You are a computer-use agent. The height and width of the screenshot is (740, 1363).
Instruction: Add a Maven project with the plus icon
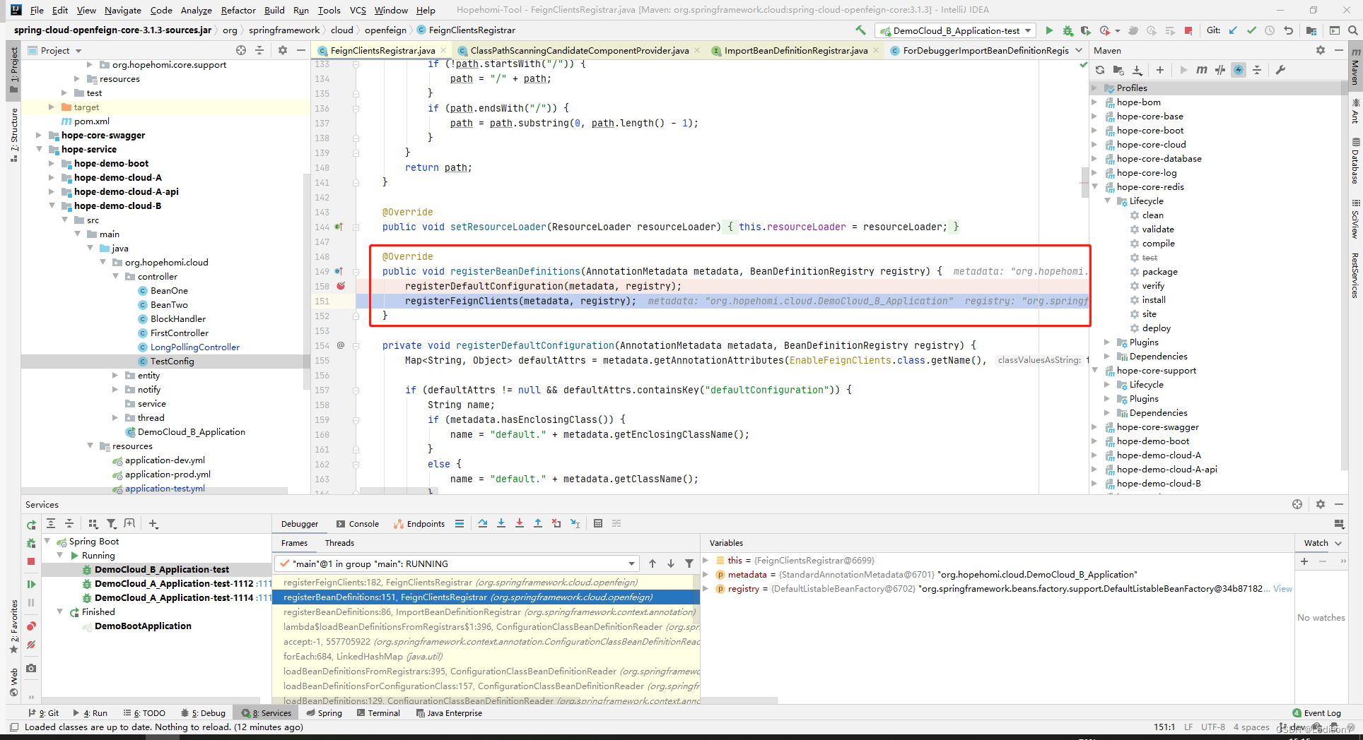pos(1160,70)
